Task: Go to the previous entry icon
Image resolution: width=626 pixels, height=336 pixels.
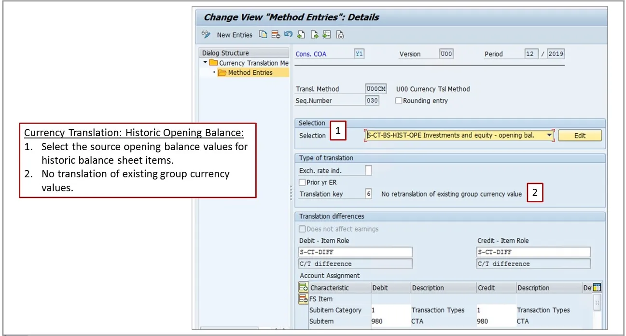Action: (x=301, y=35)
